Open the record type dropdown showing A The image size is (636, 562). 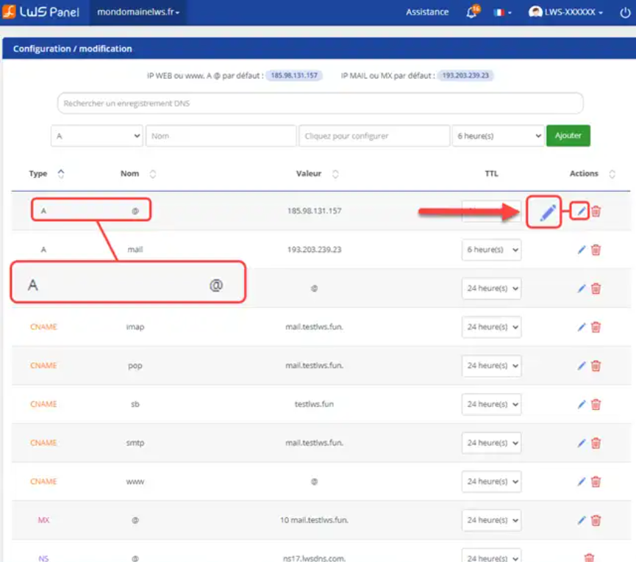[x=96, y=135]
